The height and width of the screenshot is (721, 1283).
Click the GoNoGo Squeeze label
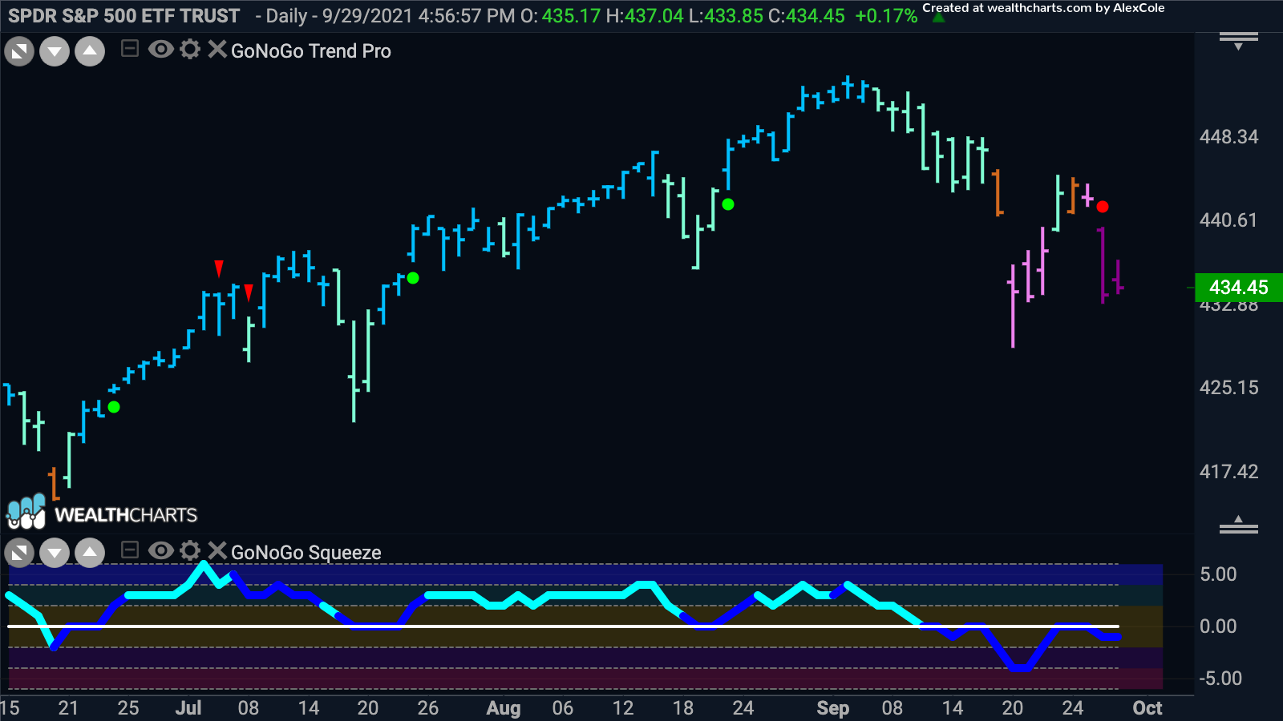coord(306,553)
